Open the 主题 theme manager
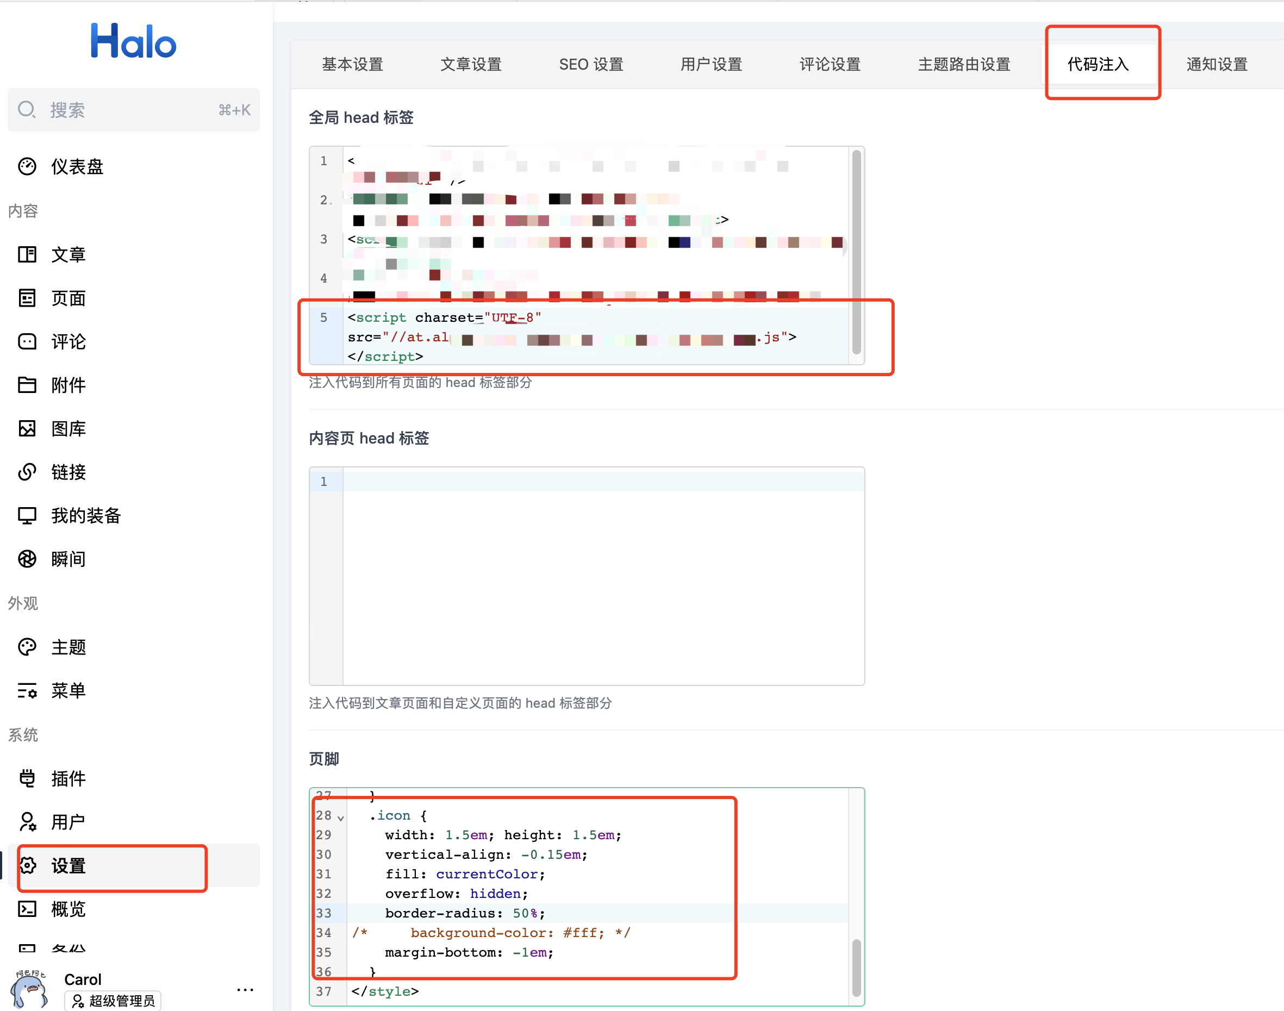Image resolution: width=1284 pixels, height=1011 pixels. coord(68,646)
